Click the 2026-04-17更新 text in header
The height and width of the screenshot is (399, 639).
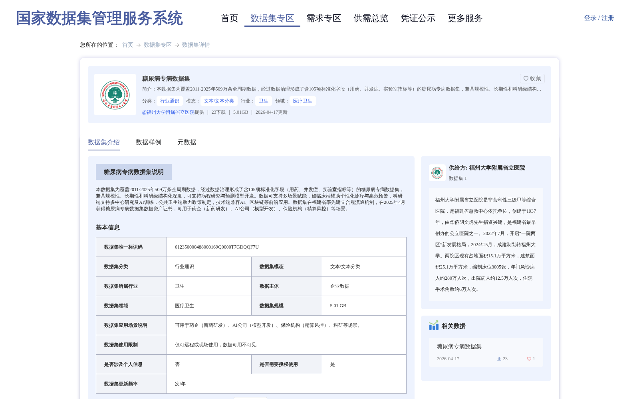coord(272,112)
